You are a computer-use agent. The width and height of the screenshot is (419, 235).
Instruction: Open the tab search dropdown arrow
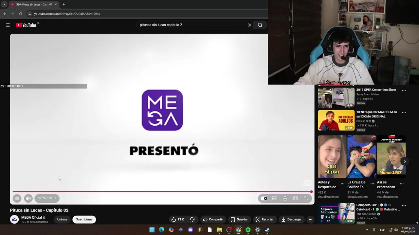pos(4,5)
